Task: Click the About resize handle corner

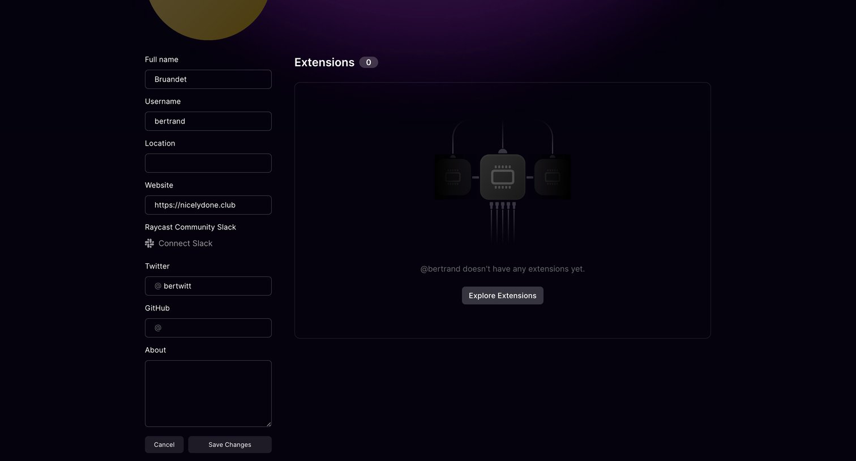Action: 268,424
